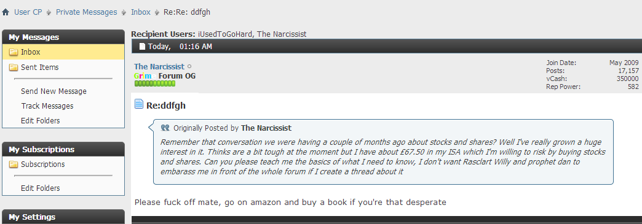The width and height of the screenshot is (642, 224).
Task: Go to Private Messages breadcrumb
Action: point(86,12)
